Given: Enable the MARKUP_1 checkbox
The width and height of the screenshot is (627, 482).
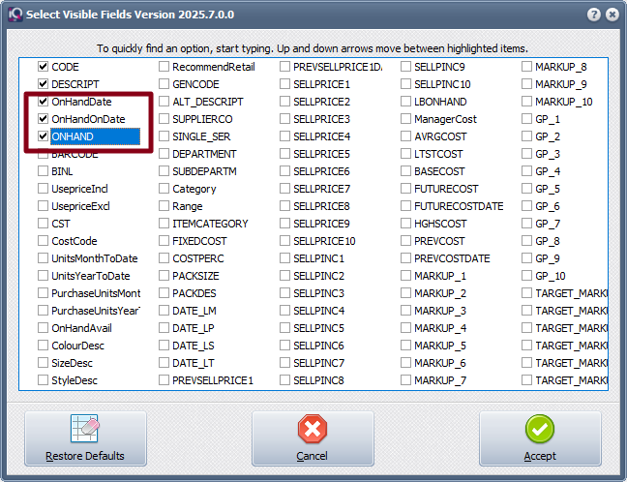Looking at the screenshot, I should coord(405,276).
